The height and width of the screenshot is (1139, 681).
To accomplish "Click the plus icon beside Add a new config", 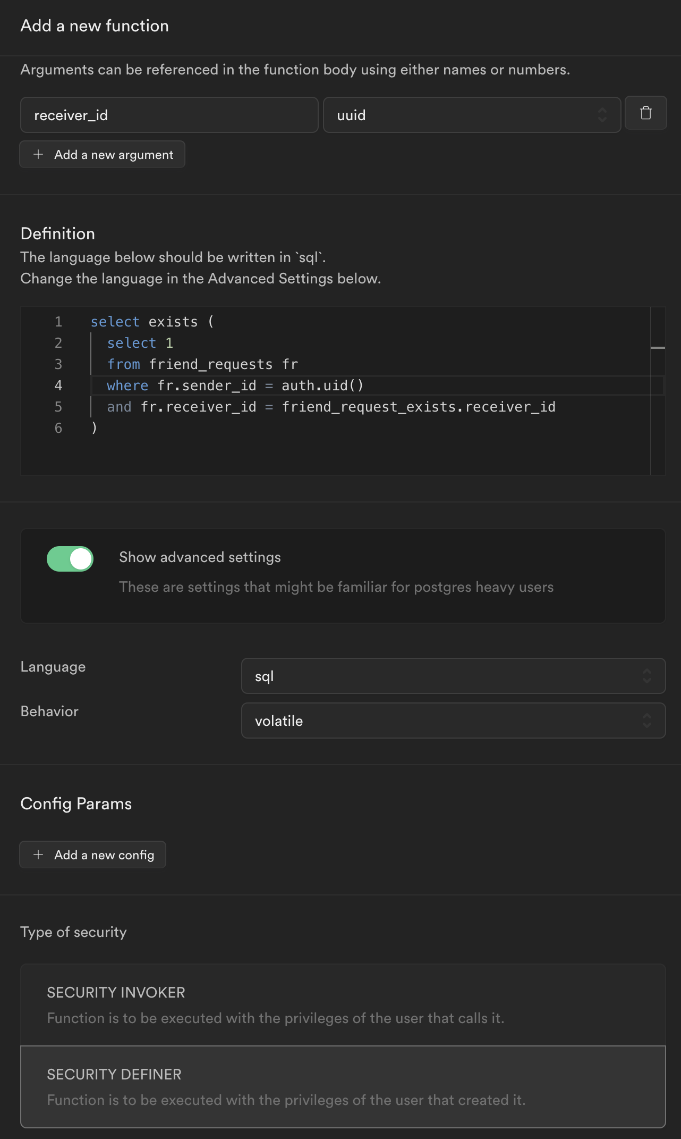I will (38, 855).
